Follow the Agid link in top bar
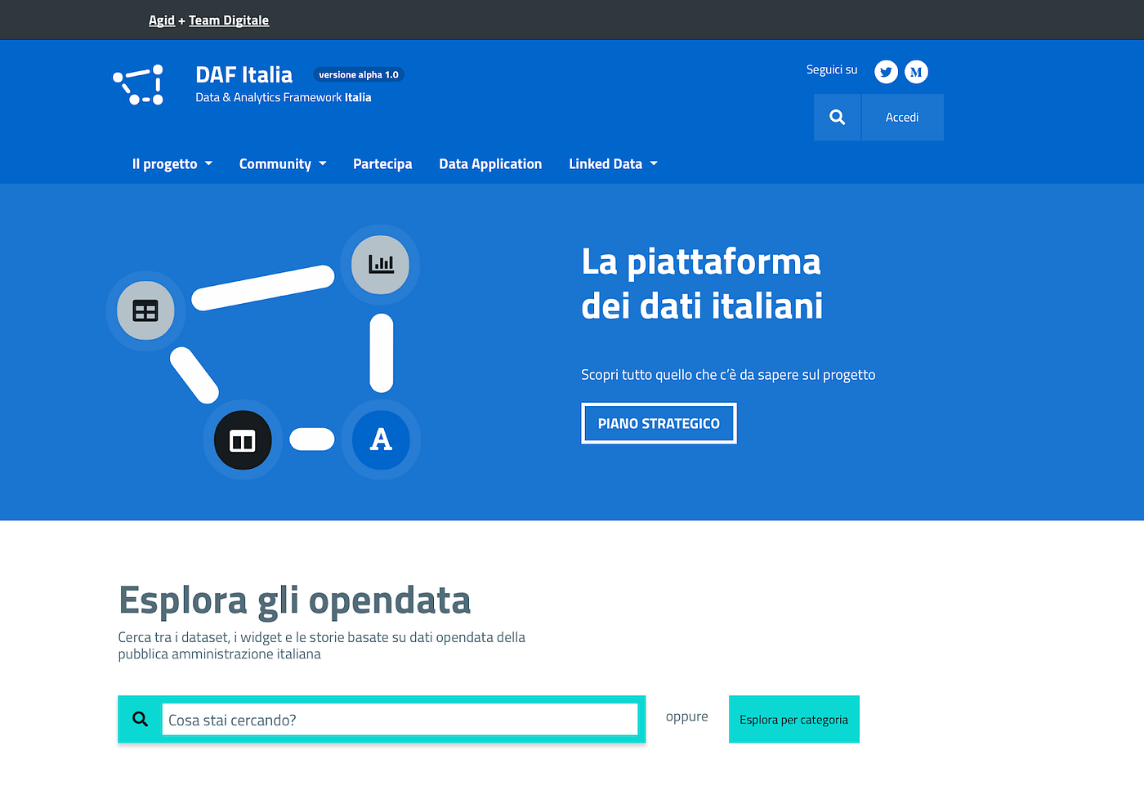Viewport: 1144px width, 790px height. 162,20
